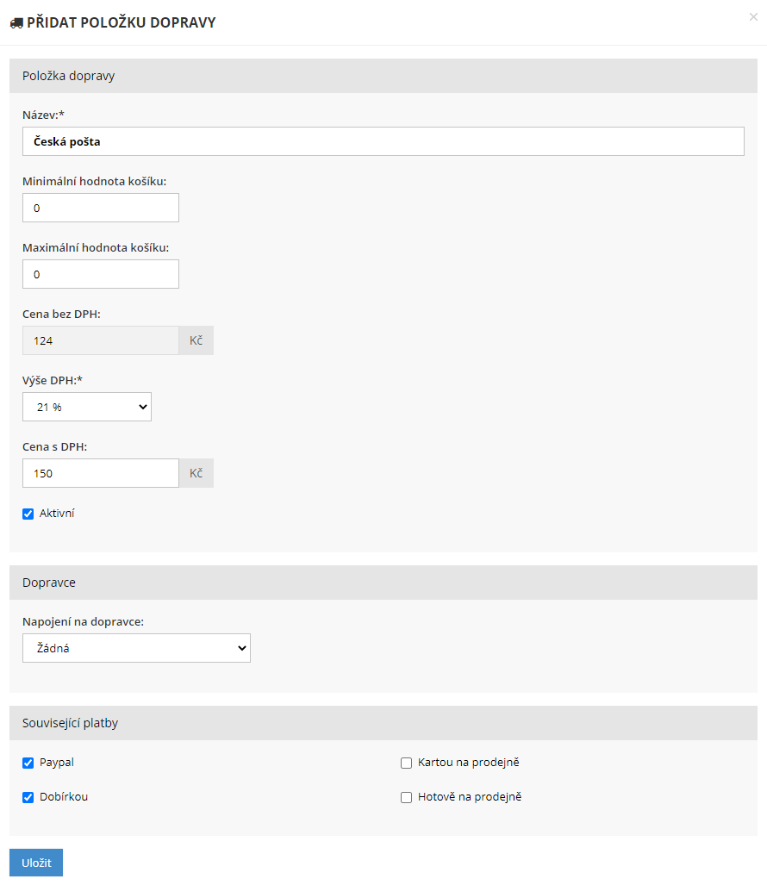The height and width of the screenshot is (885, 767).
Task: Click the Kč suffix next to Cena bez DPH
Action: click(196, 340)
